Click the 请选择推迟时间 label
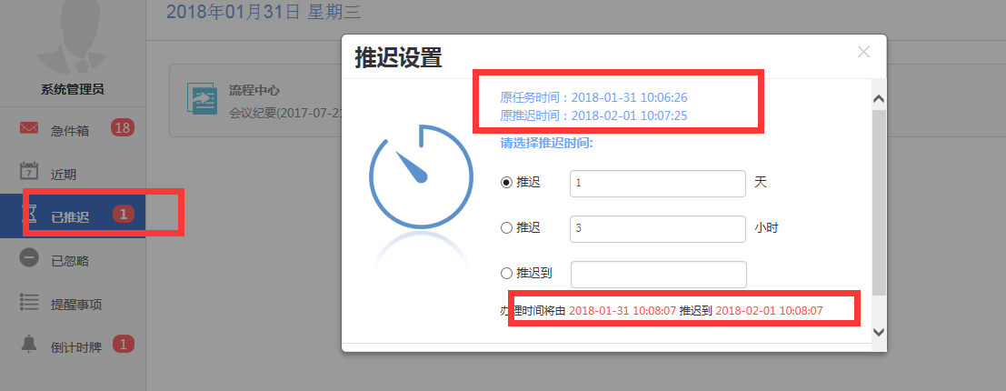1006x391 pixels. coord(547,143)
